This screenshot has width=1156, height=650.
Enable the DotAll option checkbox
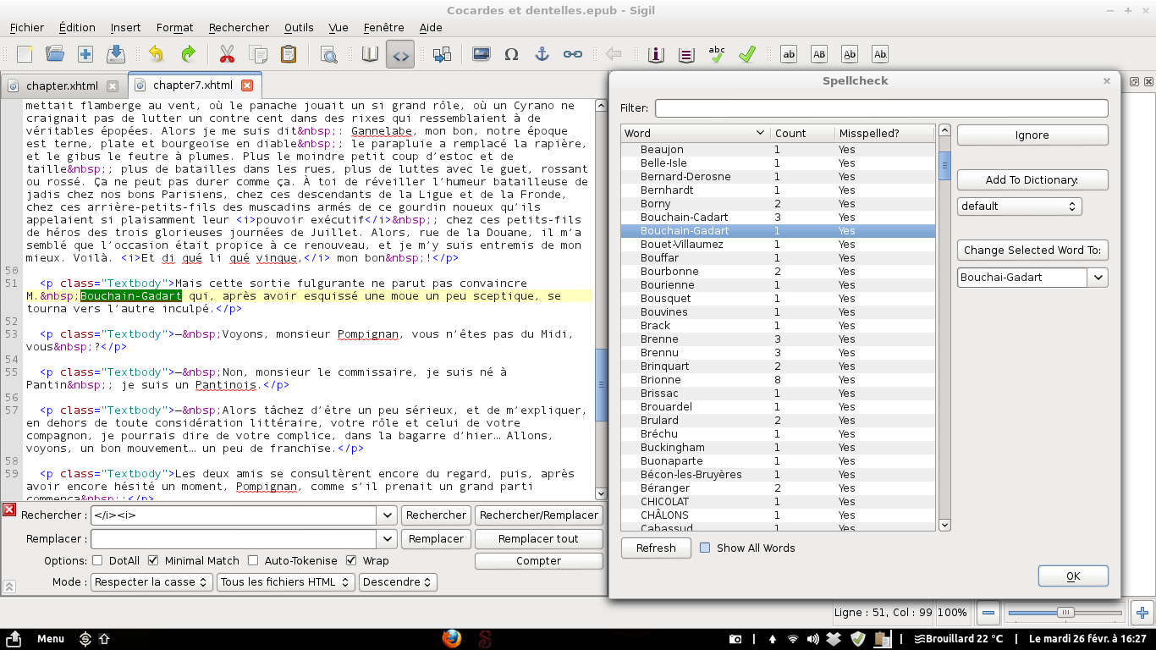[x=97, y=560]
